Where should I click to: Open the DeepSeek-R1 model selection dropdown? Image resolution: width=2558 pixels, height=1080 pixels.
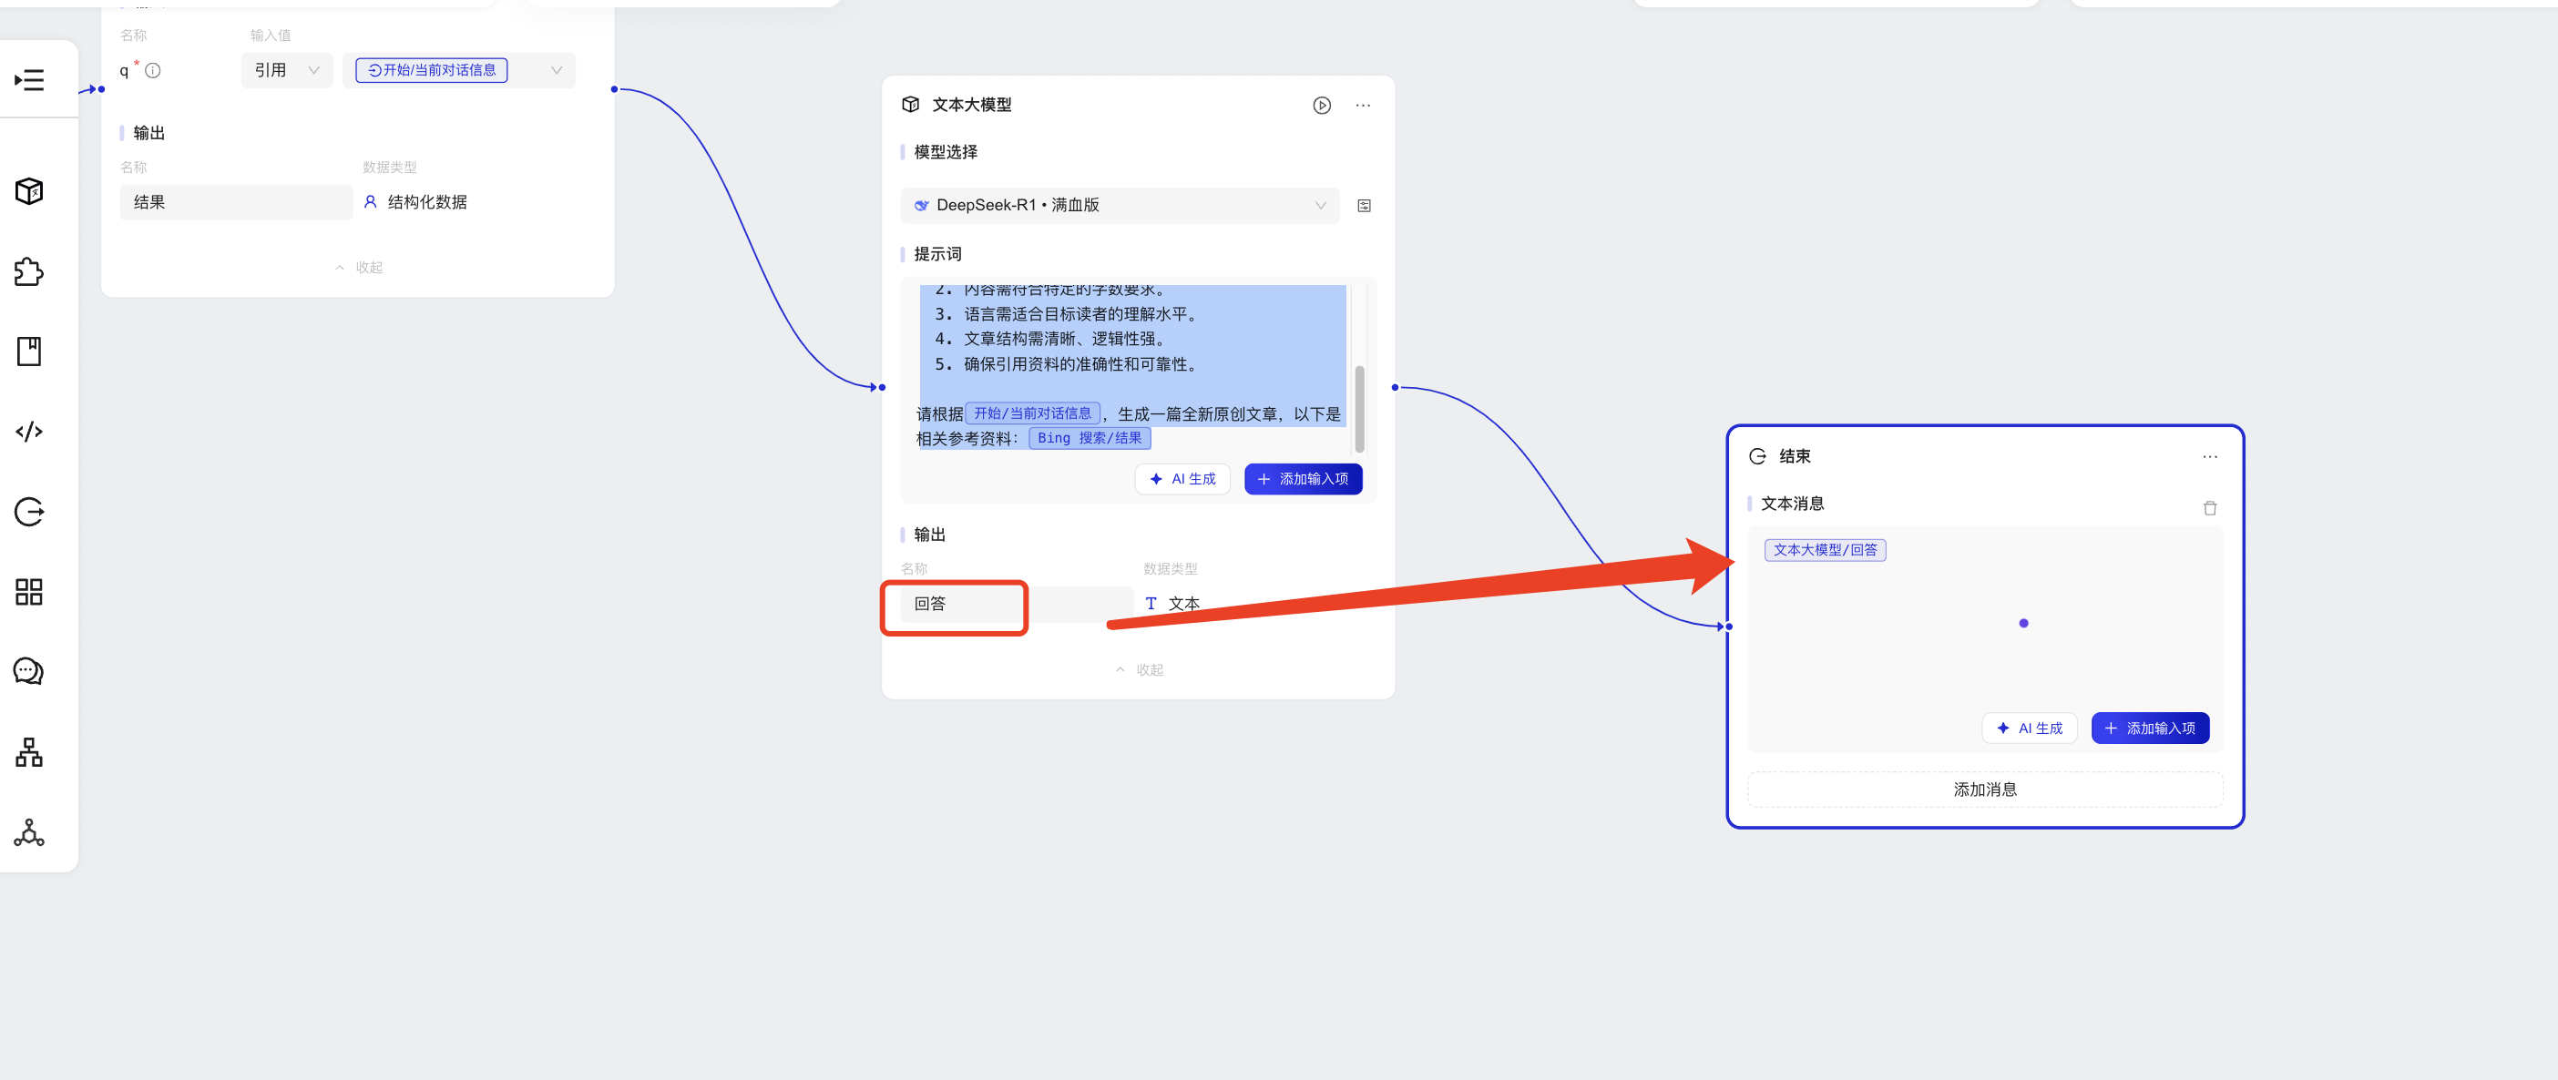1119,206
